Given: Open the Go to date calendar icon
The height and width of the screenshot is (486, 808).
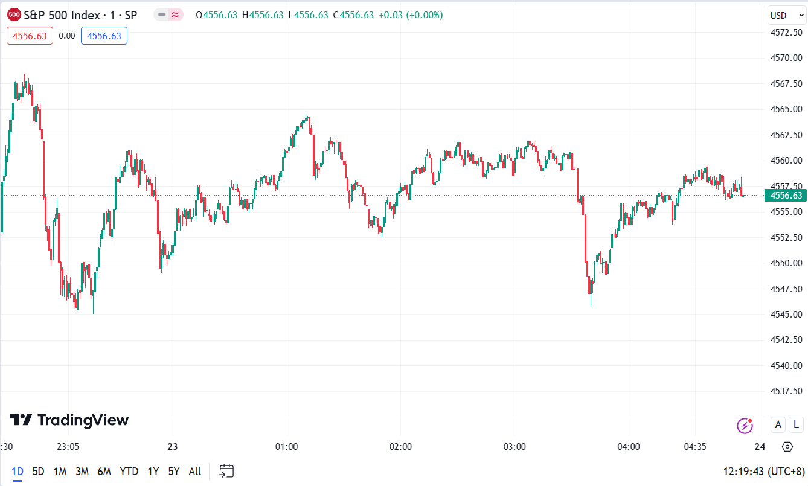Looking at the screenshot, I should pyautogui.click(x=226, y=471).
